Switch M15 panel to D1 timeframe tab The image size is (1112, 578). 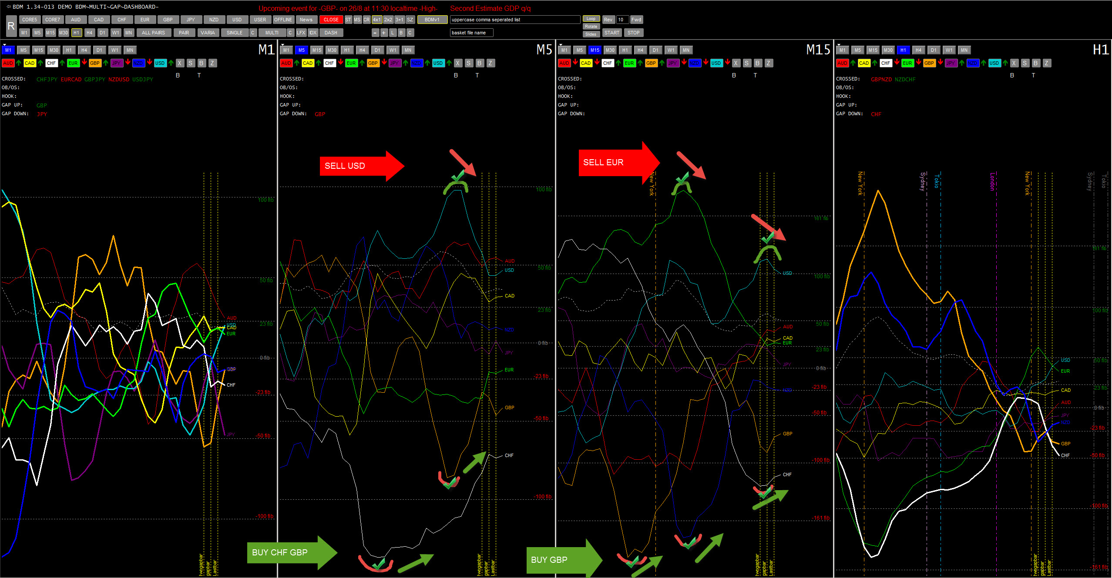(x=655, y=50)
